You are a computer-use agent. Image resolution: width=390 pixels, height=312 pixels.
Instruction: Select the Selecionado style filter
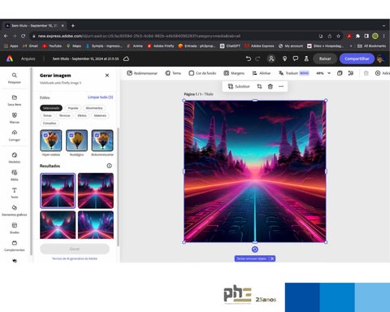tap(51, 108)
